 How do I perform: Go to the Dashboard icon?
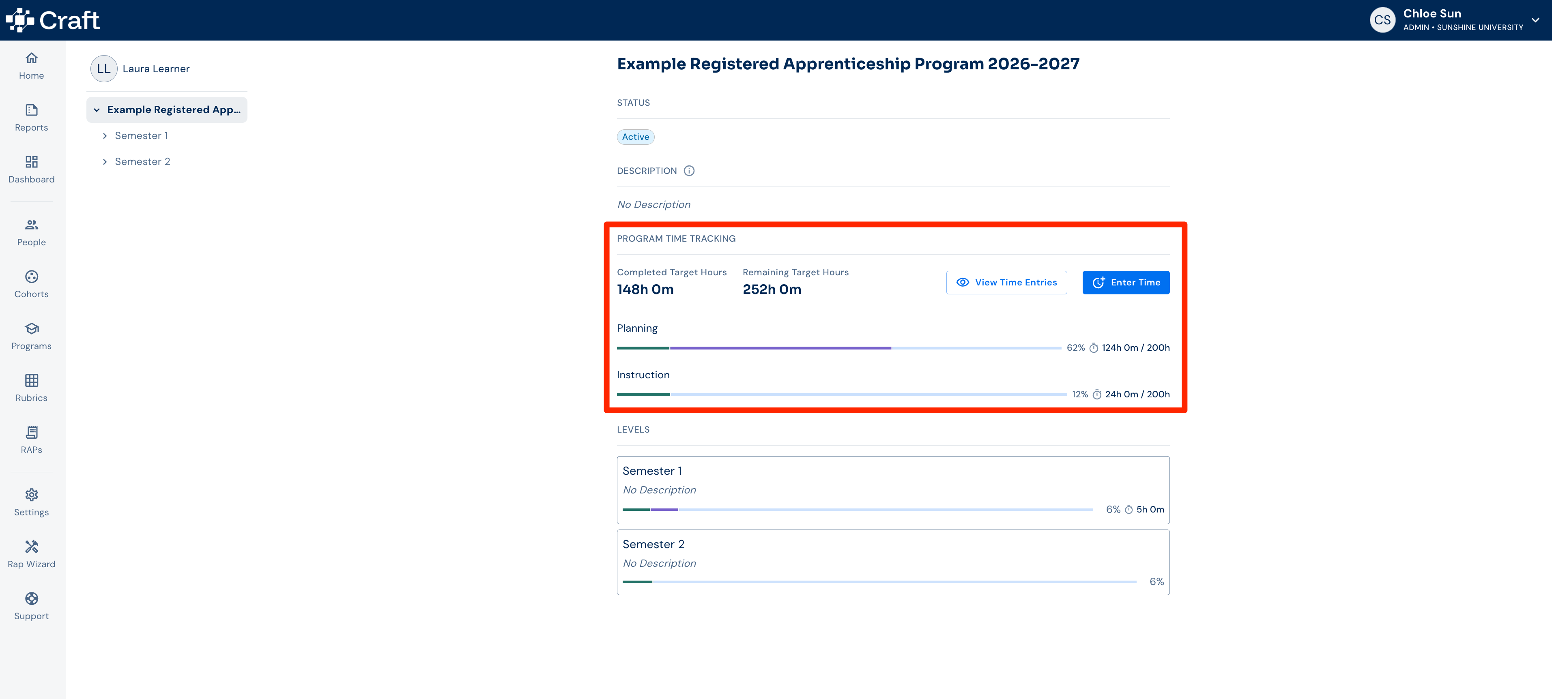tap(31, 162)
